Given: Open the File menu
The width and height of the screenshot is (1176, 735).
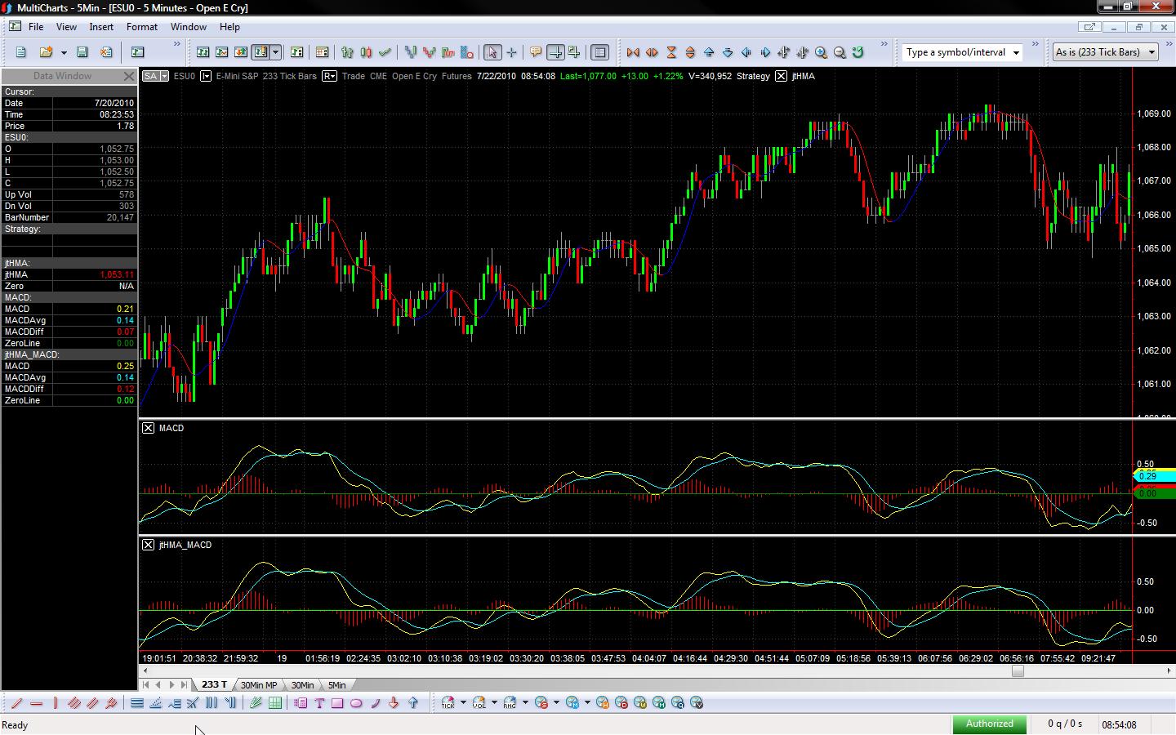Looking at the screenshot, I should pyautogui.click(x=36, y=27).
